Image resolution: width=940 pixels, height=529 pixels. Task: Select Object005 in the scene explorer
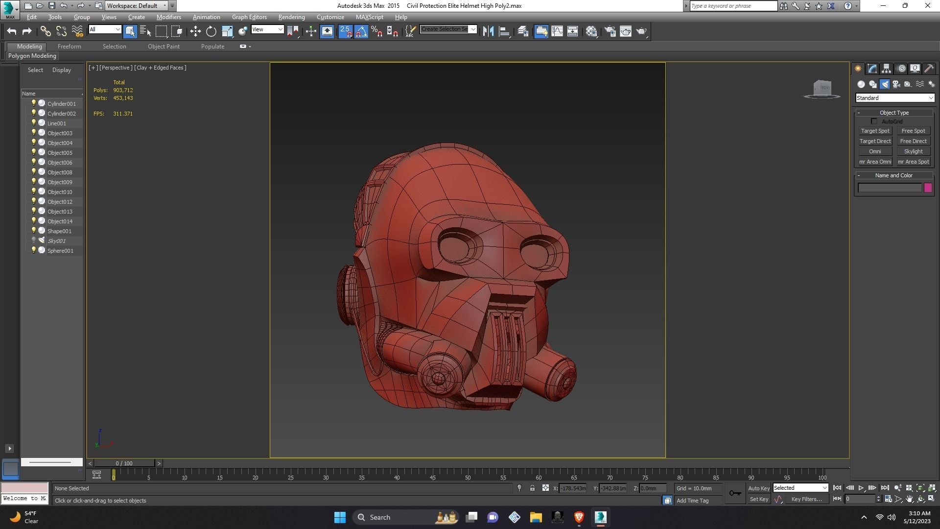coord(60,152)
